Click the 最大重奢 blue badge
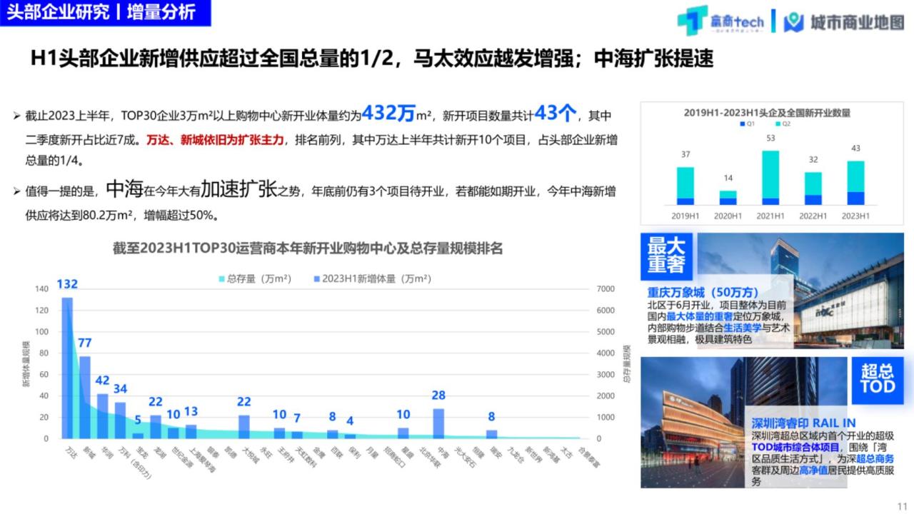 [667, 256]
